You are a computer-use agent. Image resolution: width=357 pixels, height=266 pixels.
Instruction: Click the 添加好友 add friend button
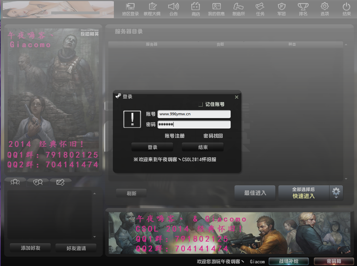[30, 248]
